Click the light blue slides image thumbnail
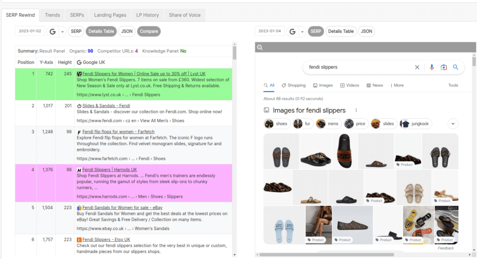The width and height of the screenshot is (477, 259). [x=284, y=225]
